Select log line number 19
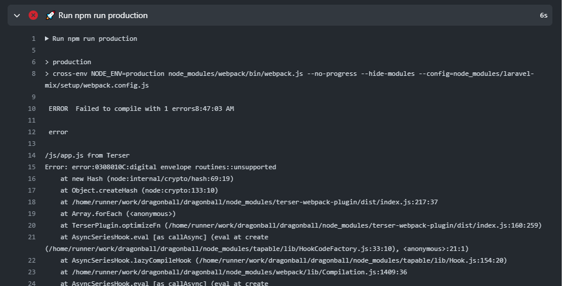This screenshot has height=286, width=567. 32,214
